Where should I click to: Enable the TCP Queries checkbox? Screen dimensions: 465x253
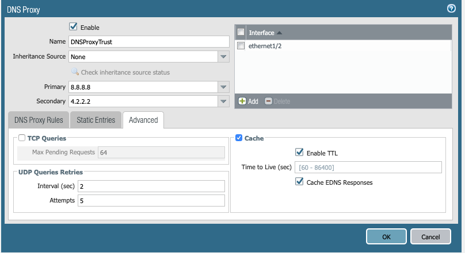22,138
